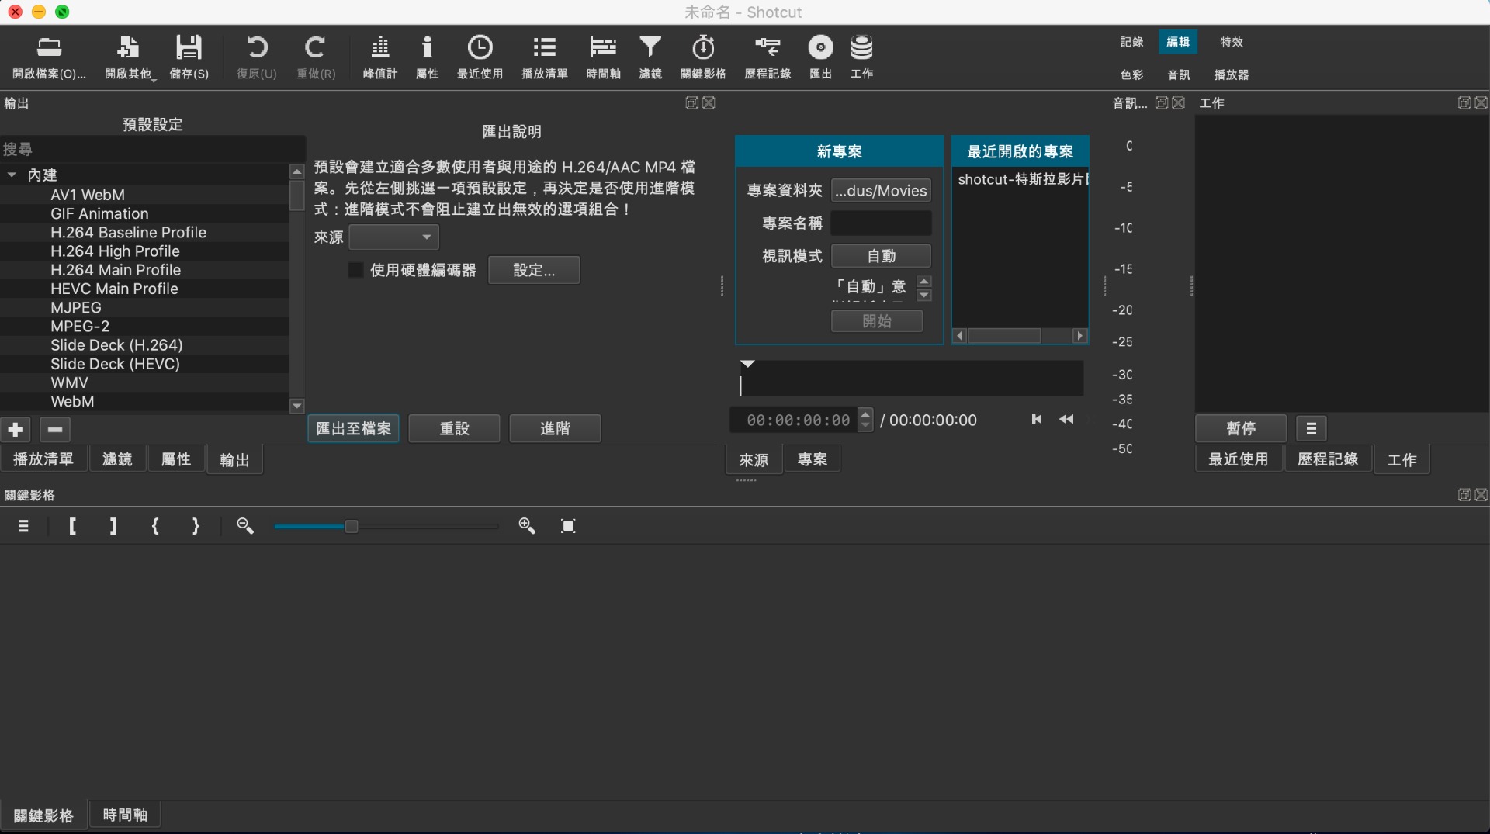Click the redo 重做 icon

pyautogui.click(x=315, y=57)
